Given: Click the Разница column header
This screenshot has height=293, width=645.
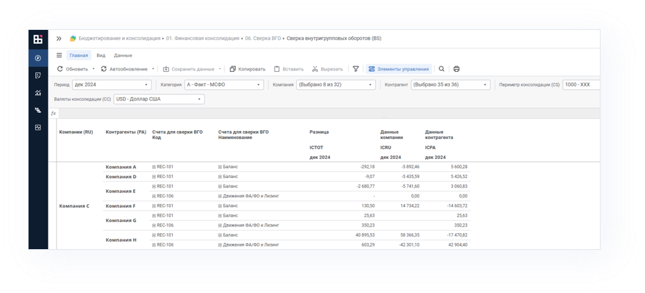Looking at the screenshot, I should [320, 132].
